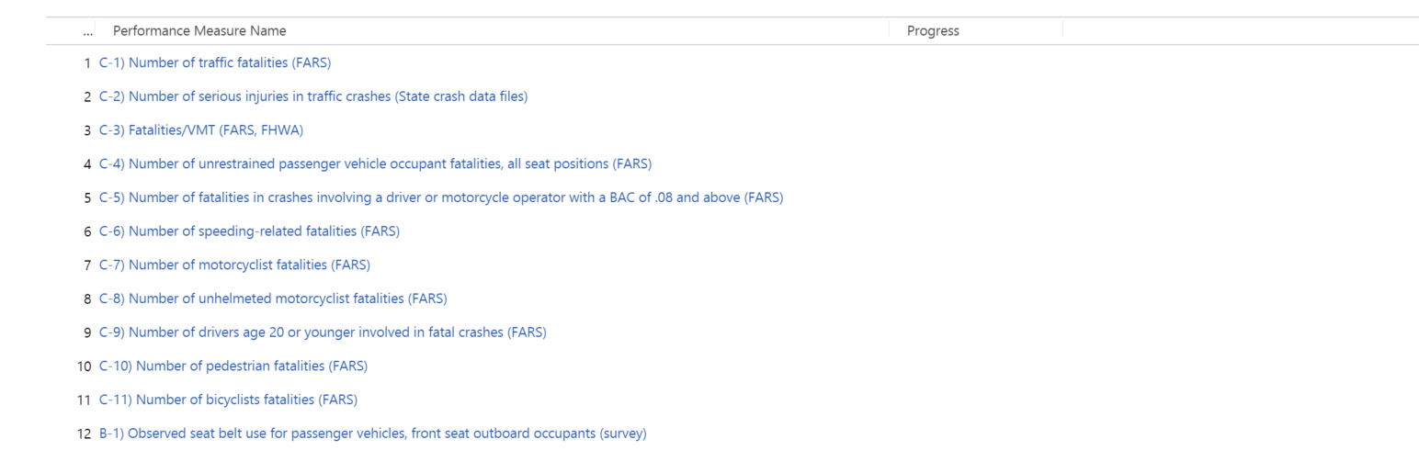Select row number 5 in the table
The height and width of the screenshot is (473, 1419).
(x=87, y=197)
